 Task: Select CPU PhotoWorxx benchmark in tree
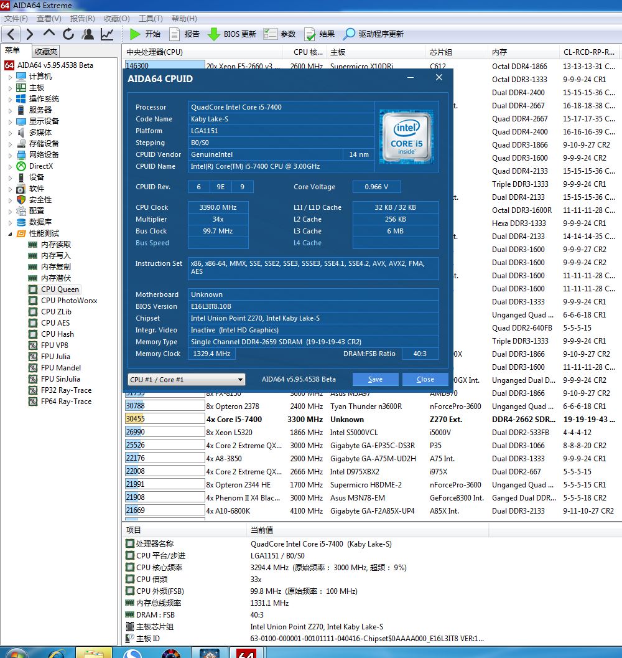pos(69,301)
